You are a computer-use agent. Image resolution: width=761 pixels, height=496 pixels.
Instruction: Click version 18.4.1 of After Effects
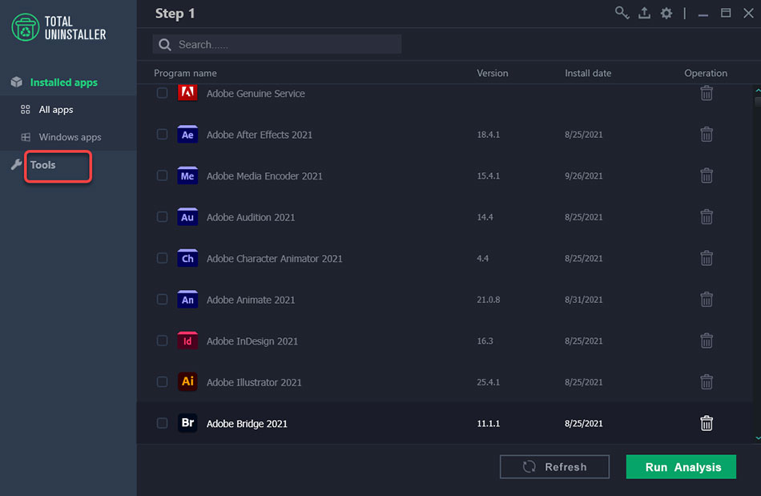pos(488,135)
